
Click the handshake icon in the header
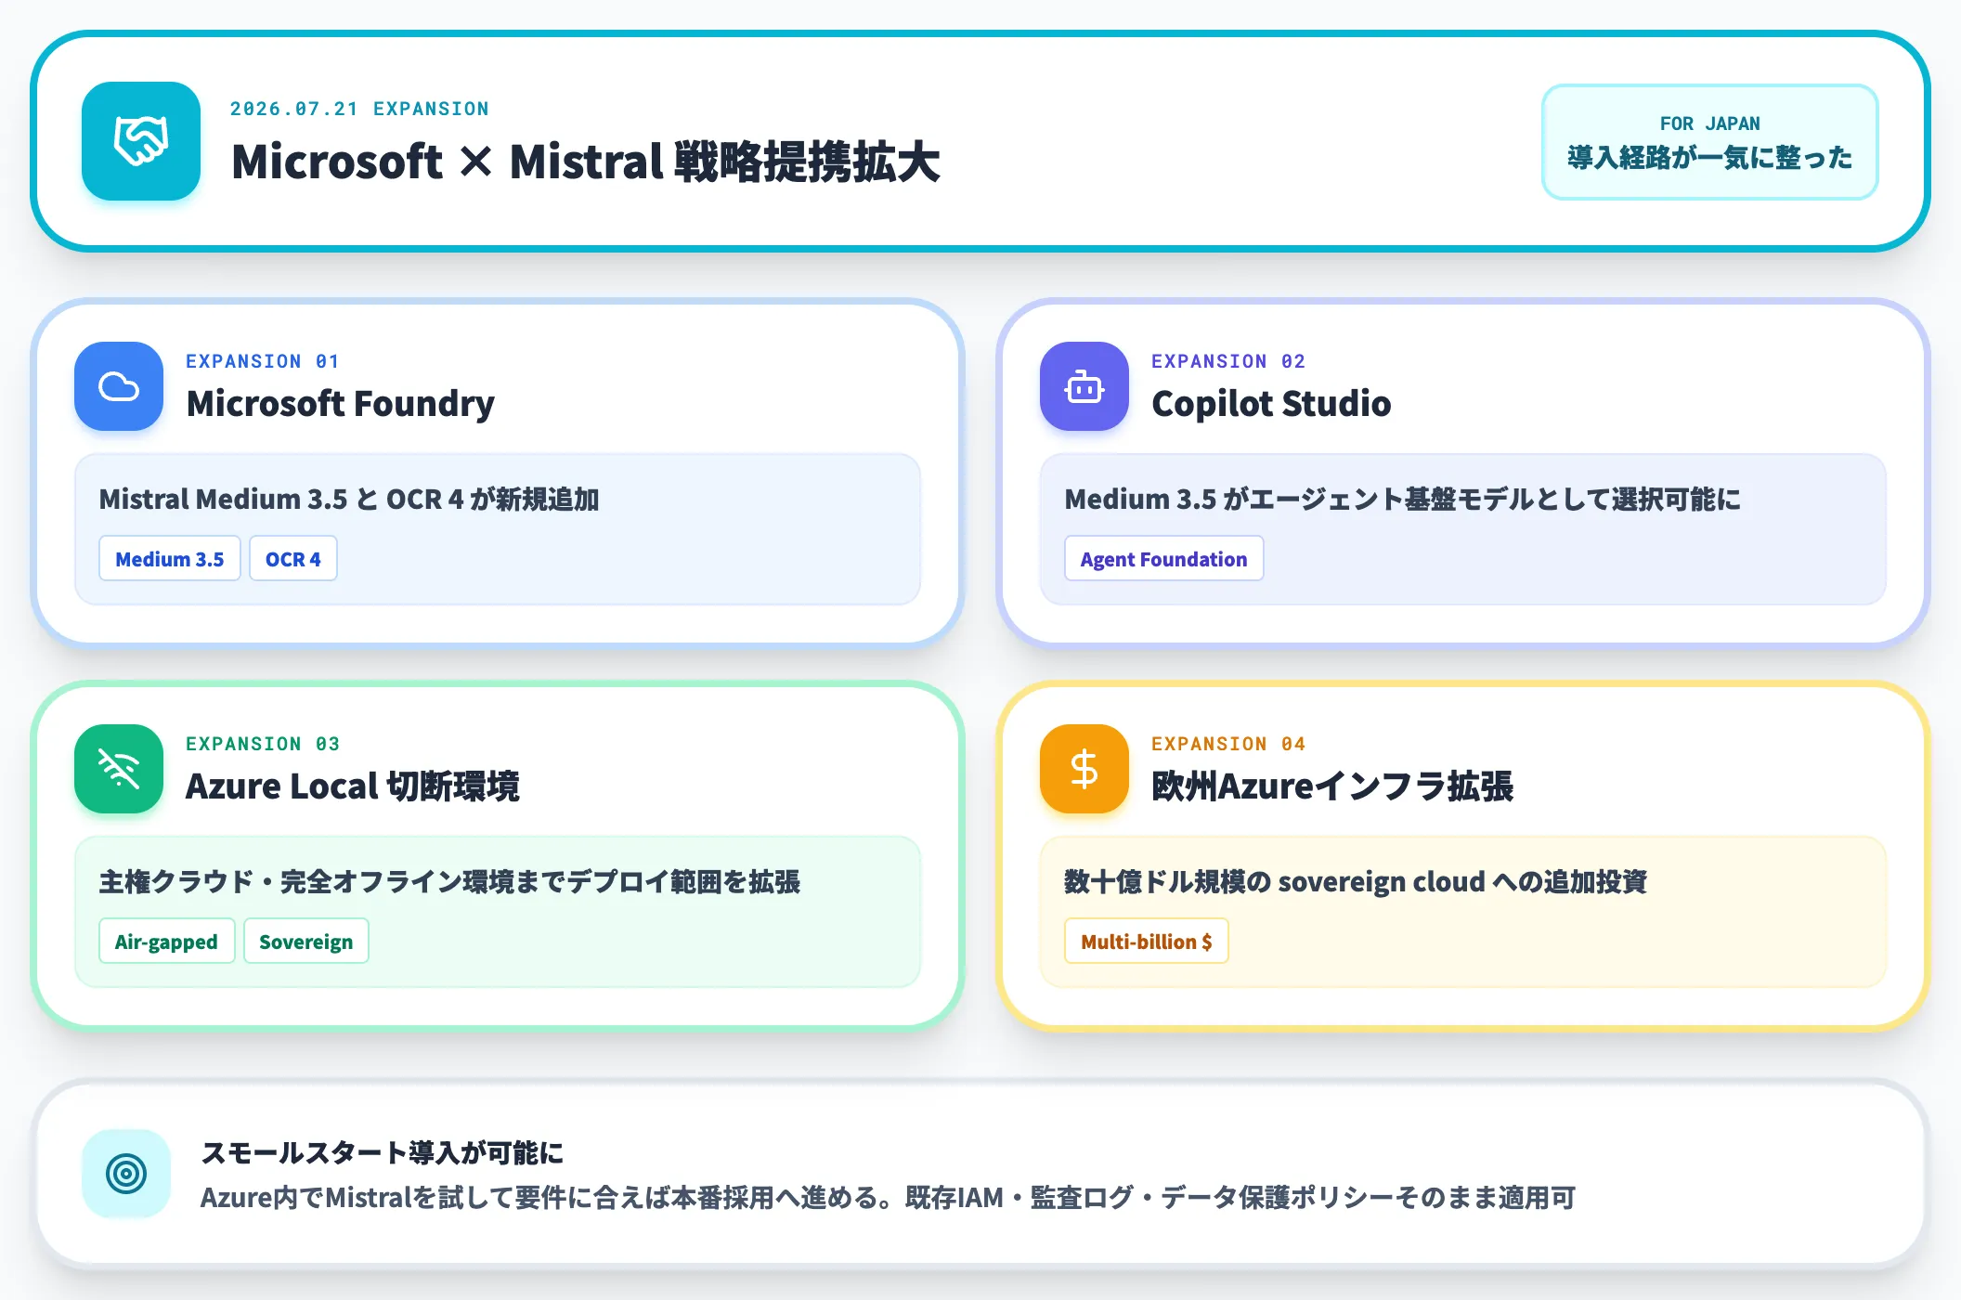coord(141,141)
